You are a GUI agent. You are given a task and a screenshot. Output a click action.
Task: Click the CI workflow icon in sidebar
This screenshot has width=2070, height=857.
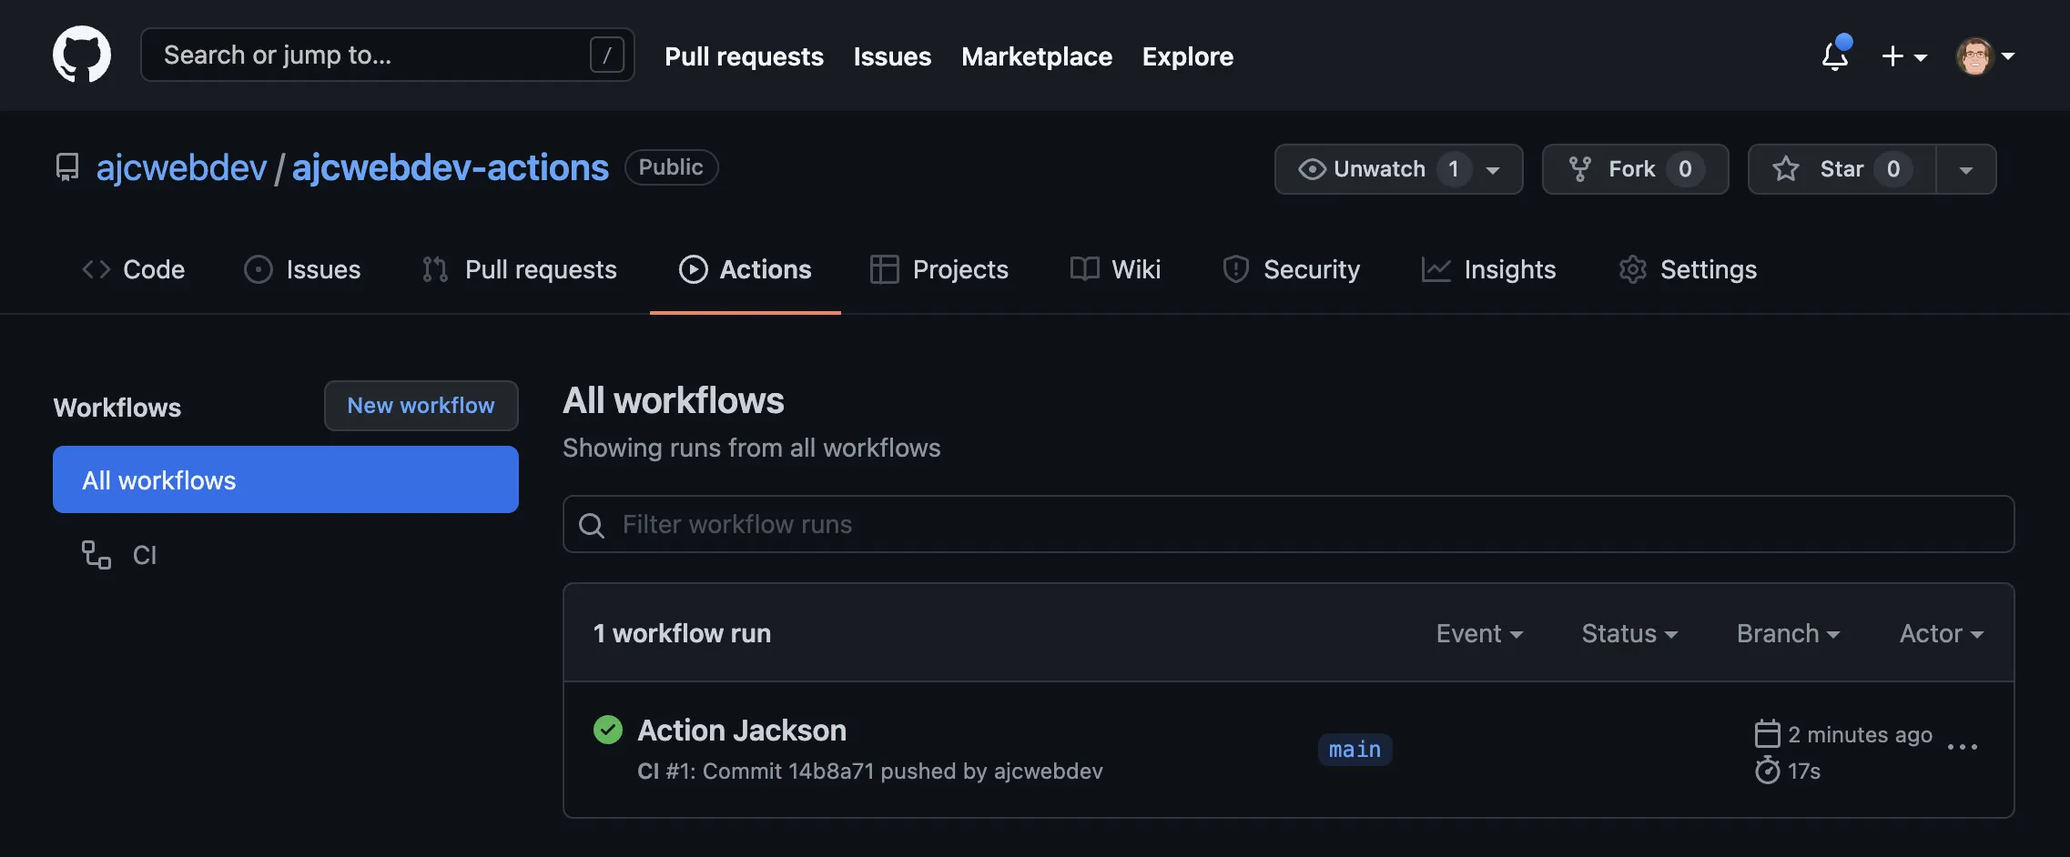[x=96, y=555]
